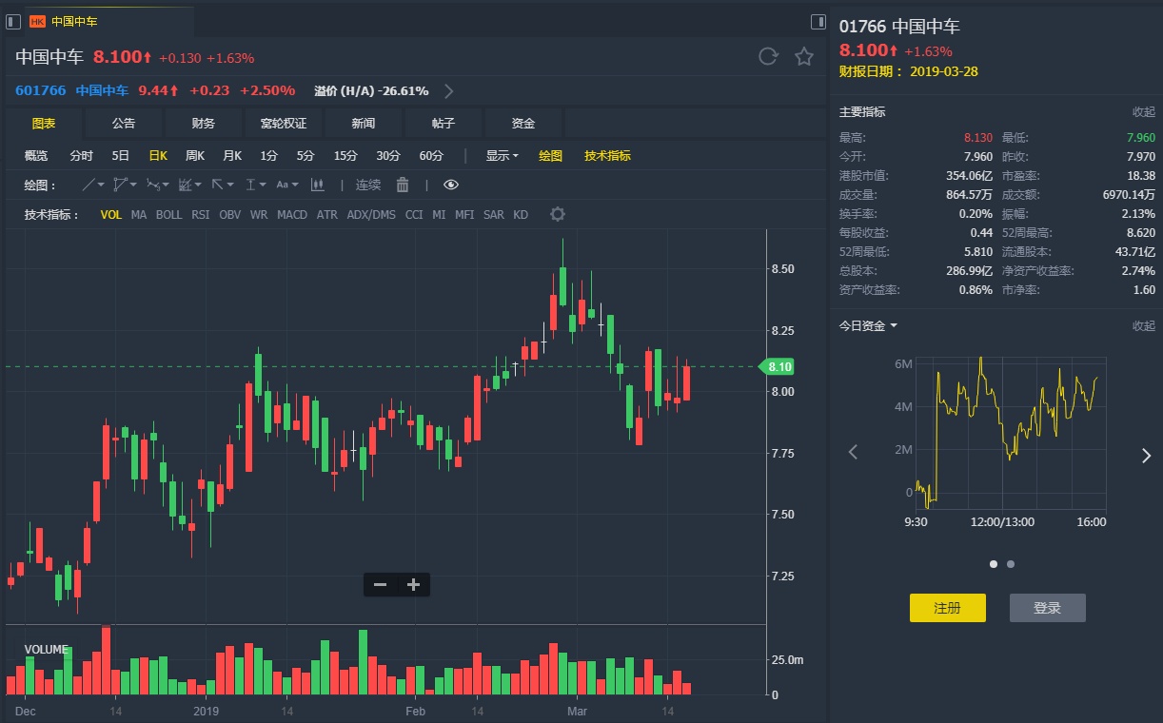Switch to the 公告 tab
1163x723 pixels.
(124, 124)
